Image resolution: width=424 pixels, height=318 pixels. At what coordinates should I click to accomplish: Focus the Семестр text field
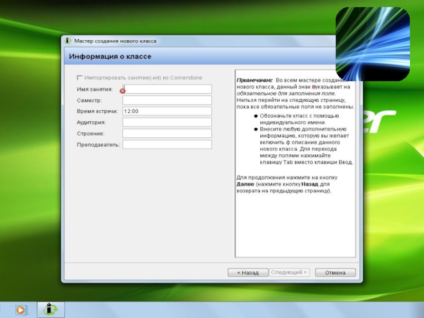167,100
